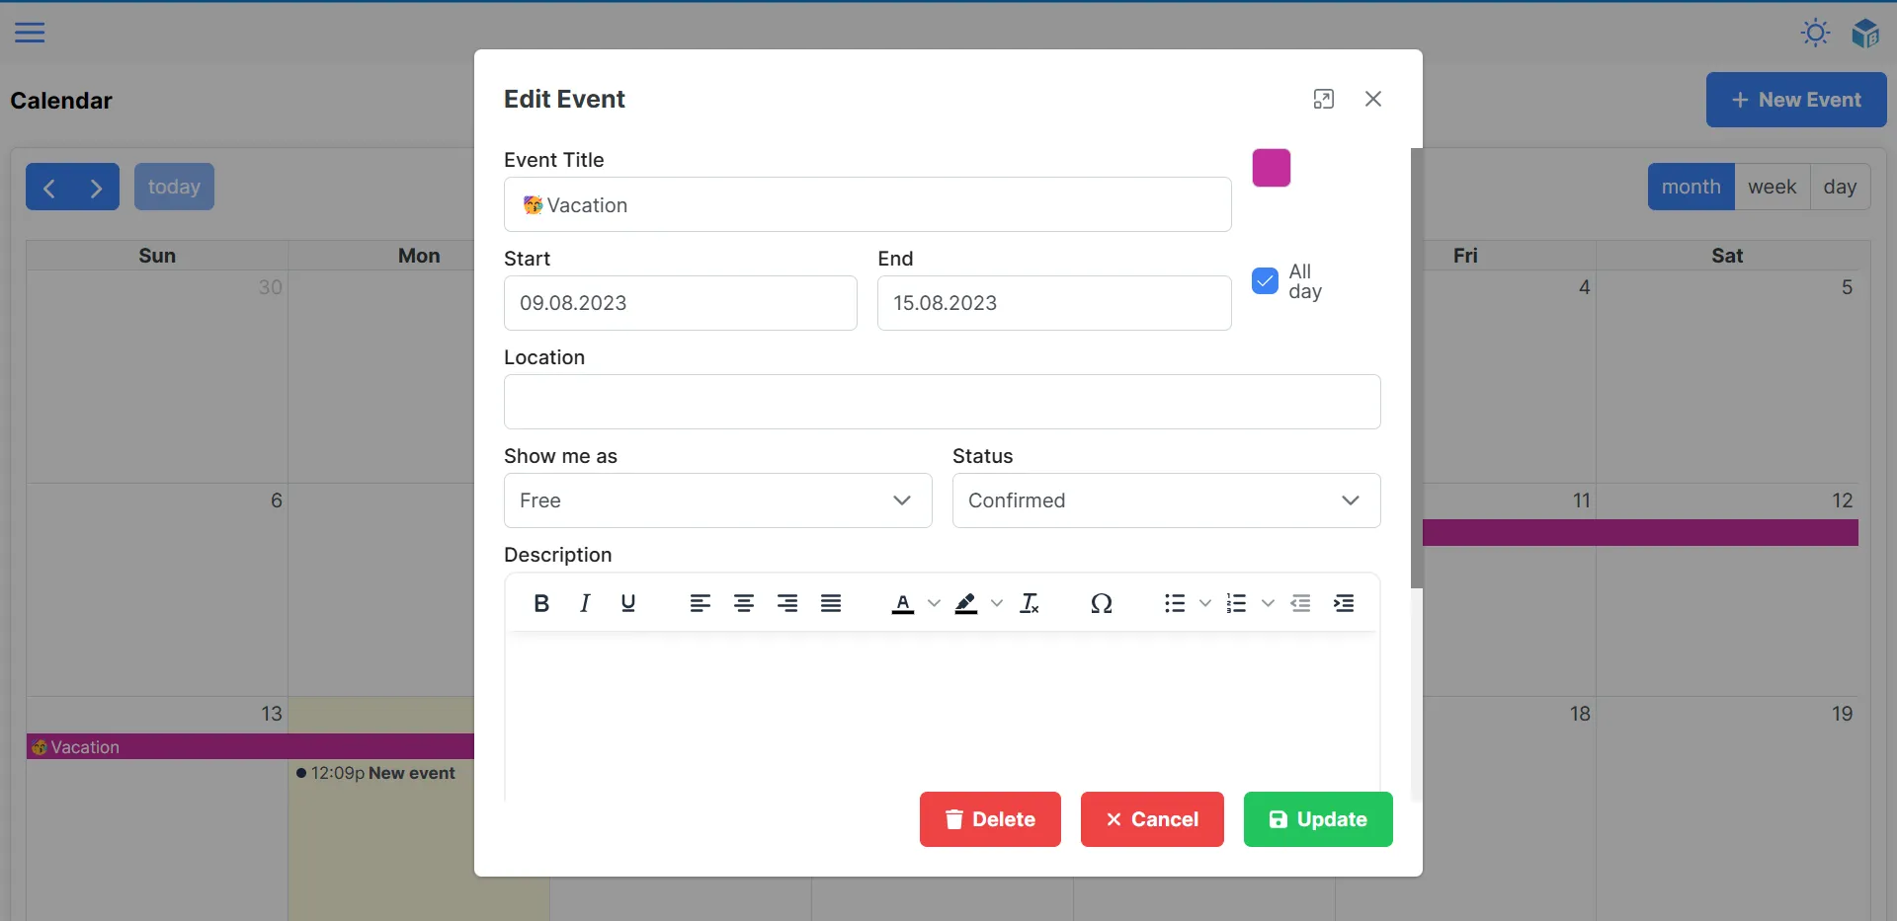This screenshot has width=1897, height=921.
Task: Change the event color swatch
Action: click(1272, 168)
